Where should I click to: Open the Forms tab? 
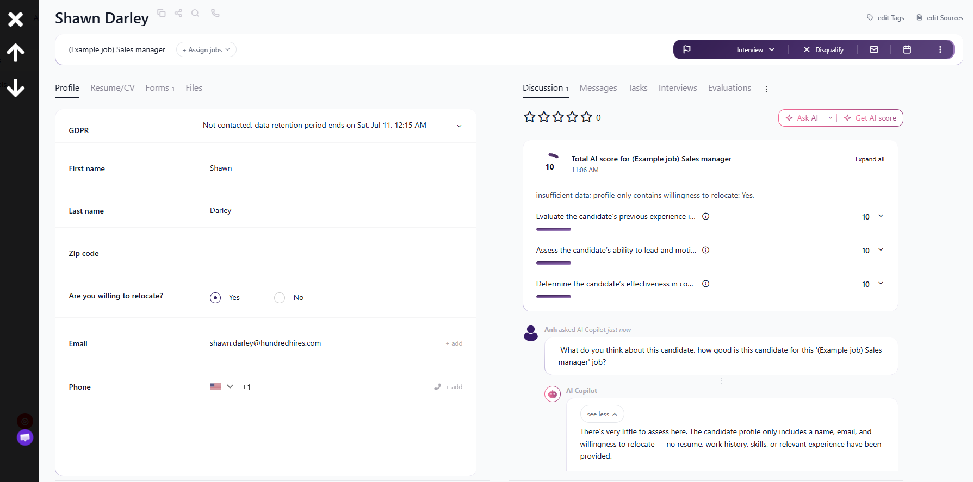(x=160, y=88)
